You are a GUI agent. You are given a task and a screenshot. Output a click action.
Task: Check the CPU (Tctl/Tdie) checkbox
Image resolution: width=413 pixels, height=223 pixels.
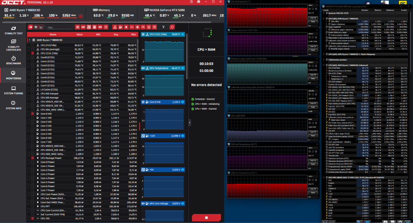[x=33, y=45]
